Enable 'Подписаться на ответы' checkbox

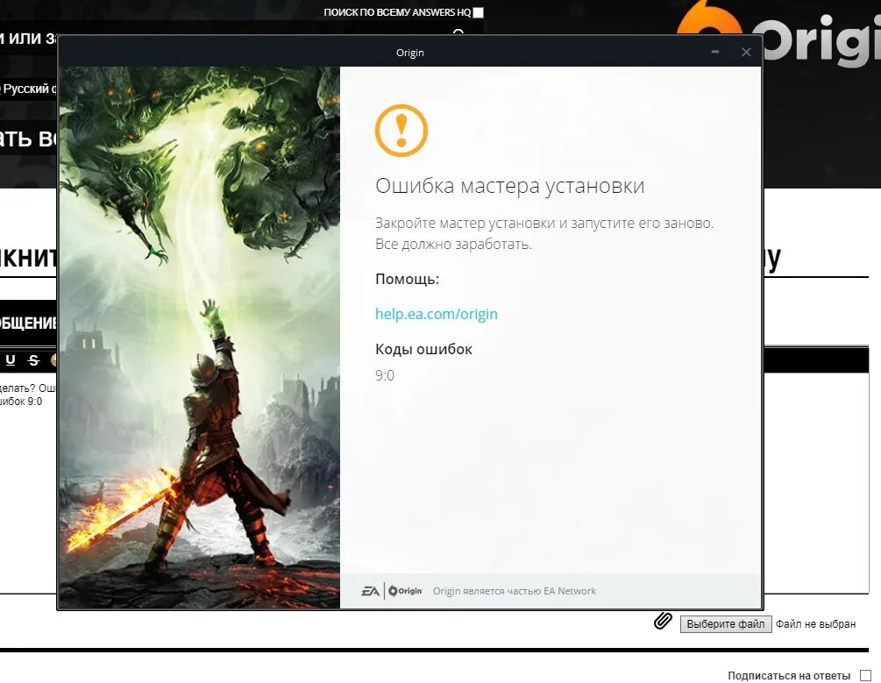coord(865,675)
